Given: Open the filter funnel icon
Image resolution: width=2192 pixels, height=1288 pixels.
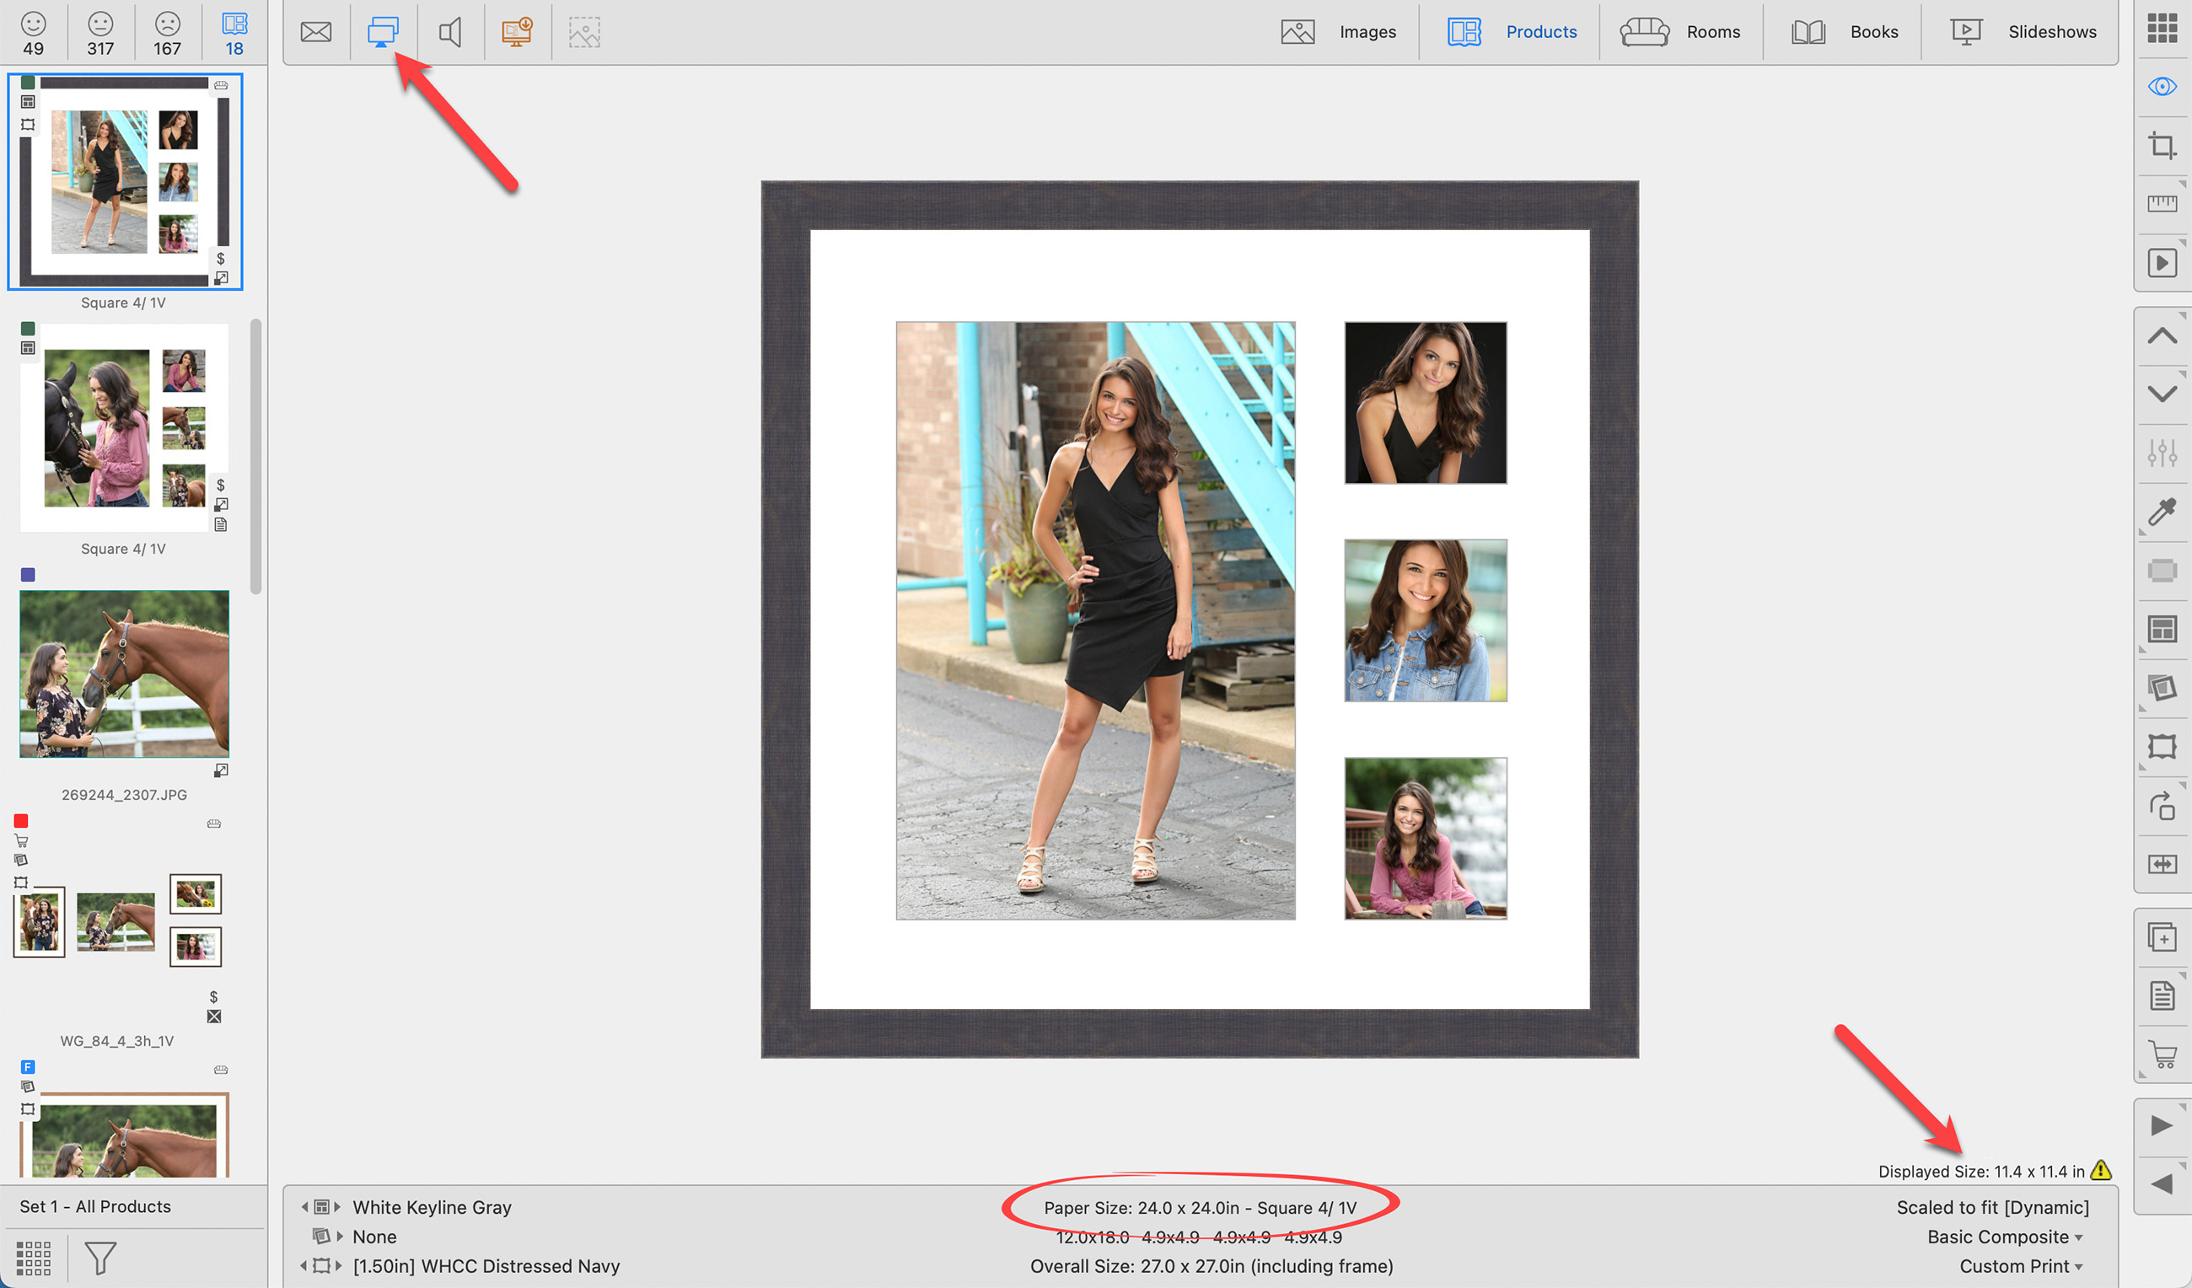Looking at the screenshot, I should pyautogui.click(x=99, y=1258).
